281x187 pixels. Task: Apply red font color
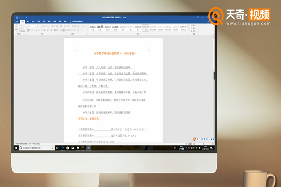point(51,30)
